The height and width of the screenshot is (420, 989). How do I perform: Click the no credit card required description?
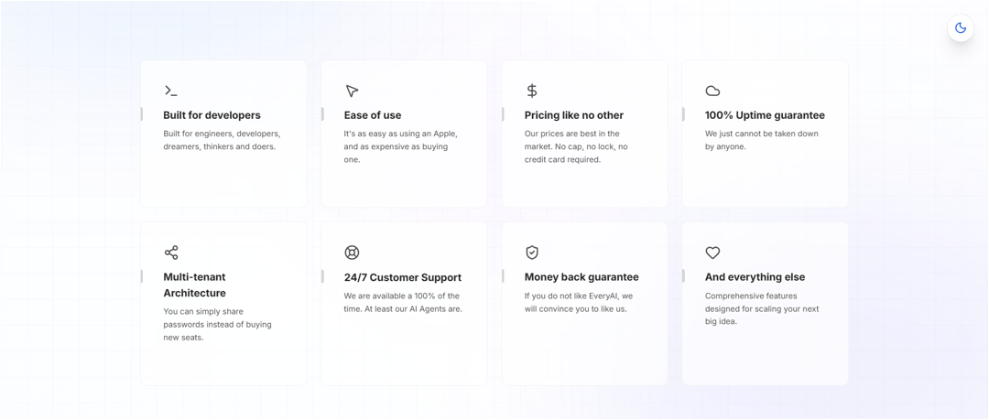point(576,147)
